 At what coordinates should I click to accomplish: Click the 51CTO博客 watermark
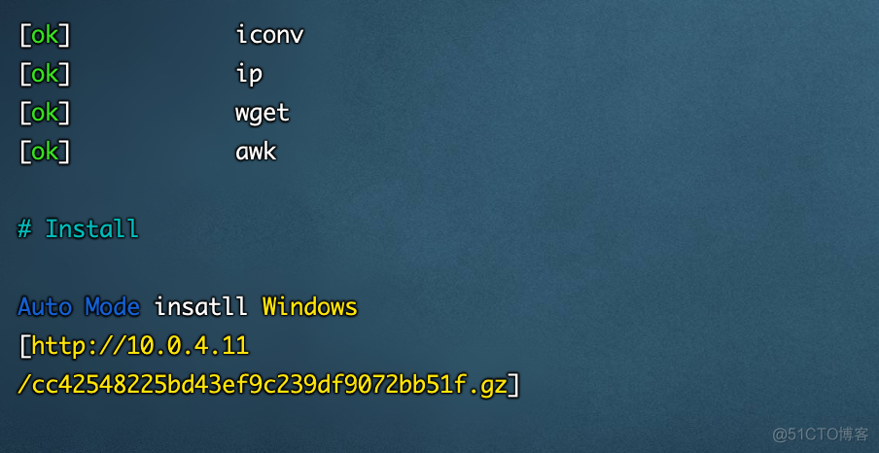click(x=820, y=433)
